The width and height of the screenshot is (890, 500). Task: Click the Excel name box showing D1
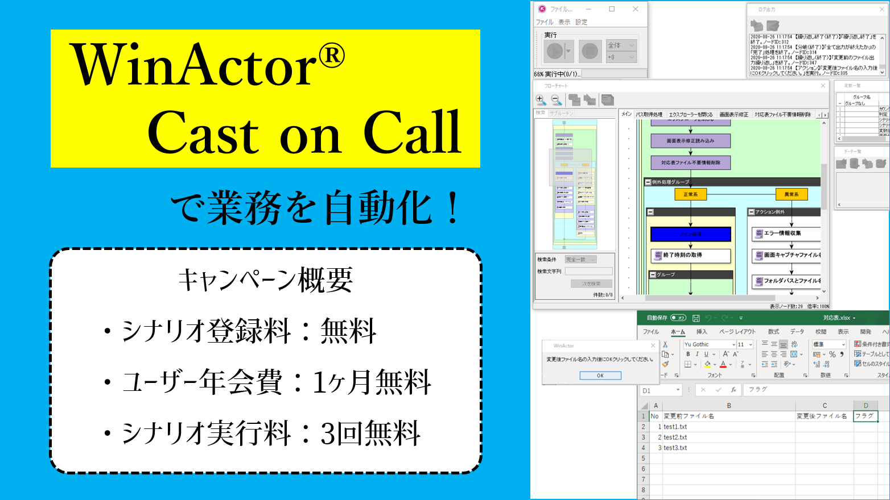click(661, 390)
